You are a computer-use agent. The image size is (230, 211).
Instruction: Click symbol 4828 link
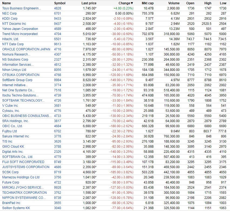(x=57, y=8)
